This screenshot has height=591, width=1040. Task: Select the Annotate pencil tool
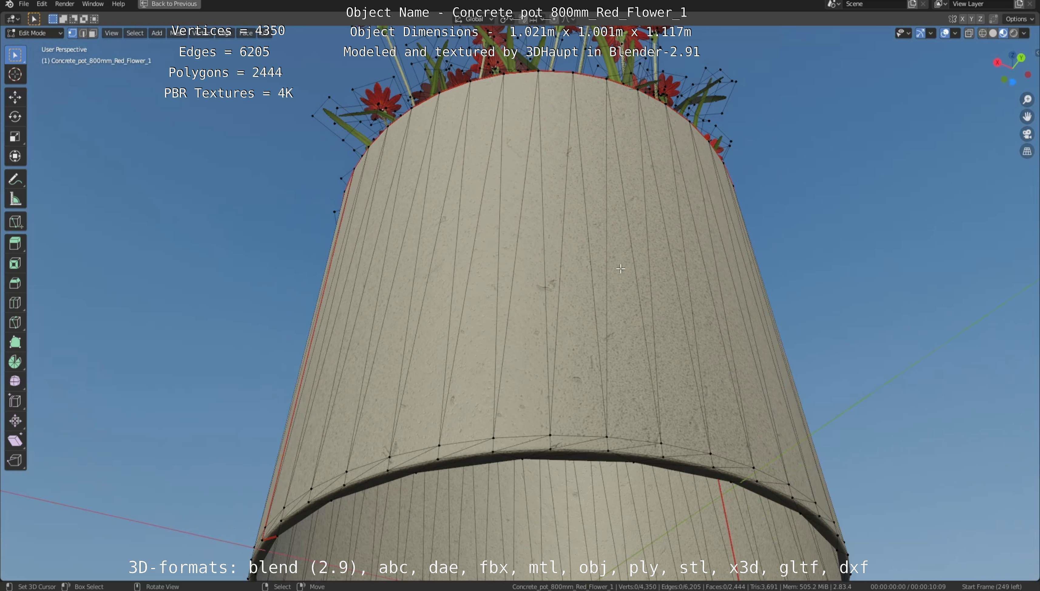(15, 179)
